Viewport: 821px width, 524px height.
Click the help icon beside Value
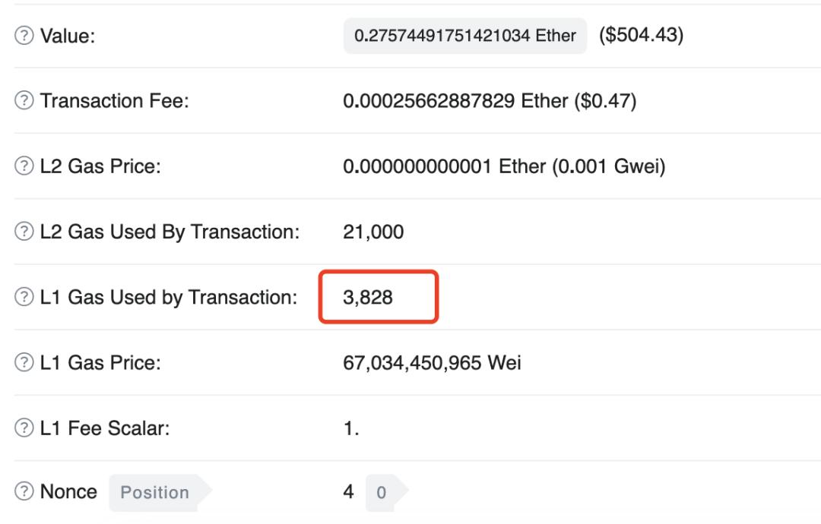tap(24, 36)
